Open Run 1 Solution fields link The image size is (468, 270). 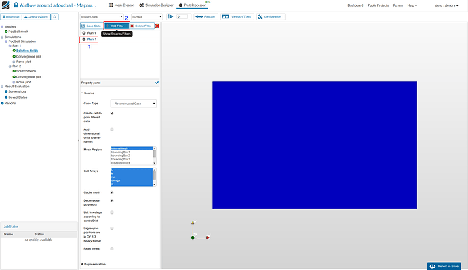pos(27,51)
